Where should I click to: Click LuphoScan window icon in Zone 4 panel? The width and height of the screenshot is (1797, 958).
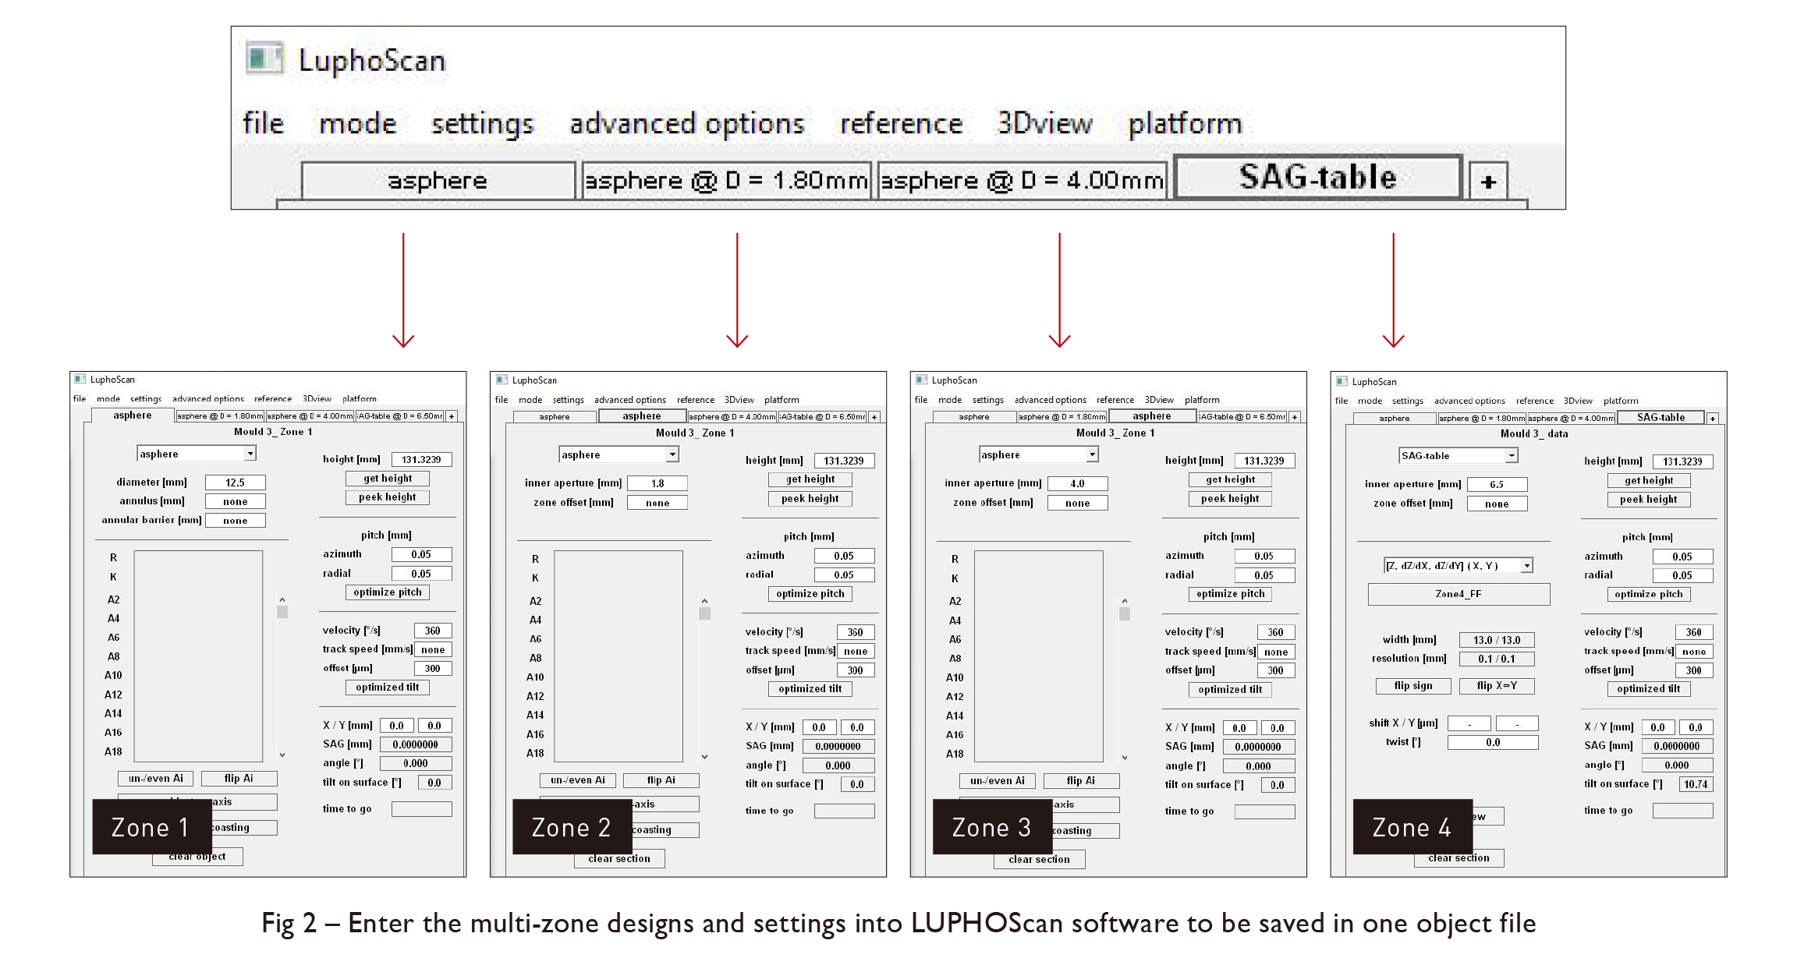[x=1342, y=381]
